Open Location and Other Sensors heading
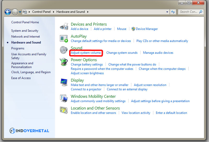Viewport: 209px width, 142px height. coord(95,108)
